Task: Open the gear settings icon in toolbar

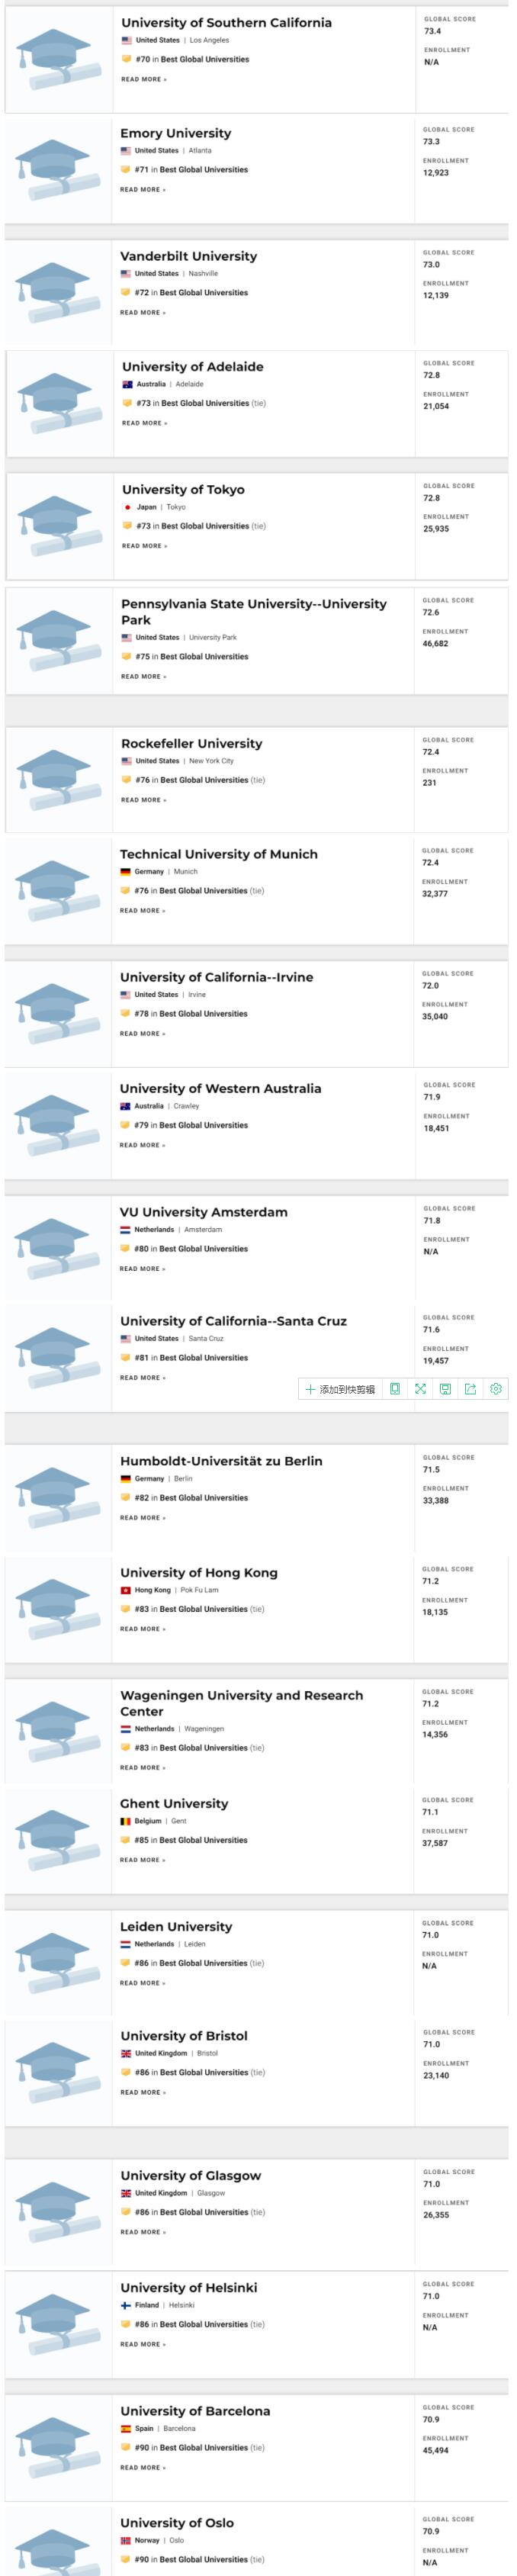Action: tap(496, 1389)
